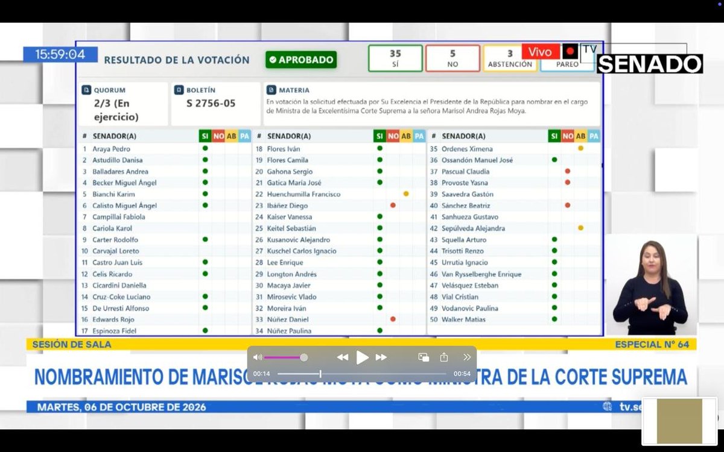
Task: Select senator row Núñez Paulina
Action: click(339, 331)
